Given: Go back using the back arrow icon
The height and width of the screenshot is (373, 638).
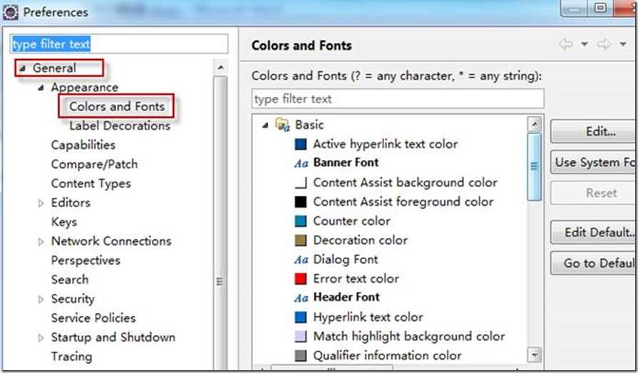Looking at the screenshot, I should (566, 44).
